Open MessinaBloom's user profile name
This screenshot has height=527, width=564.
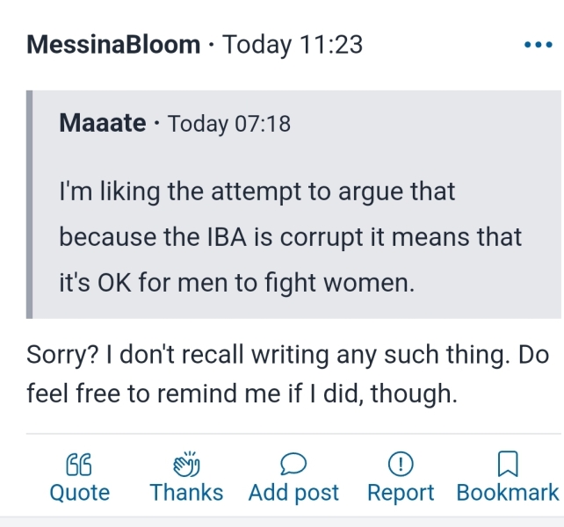pyautogui.click(x=114, y=45)
